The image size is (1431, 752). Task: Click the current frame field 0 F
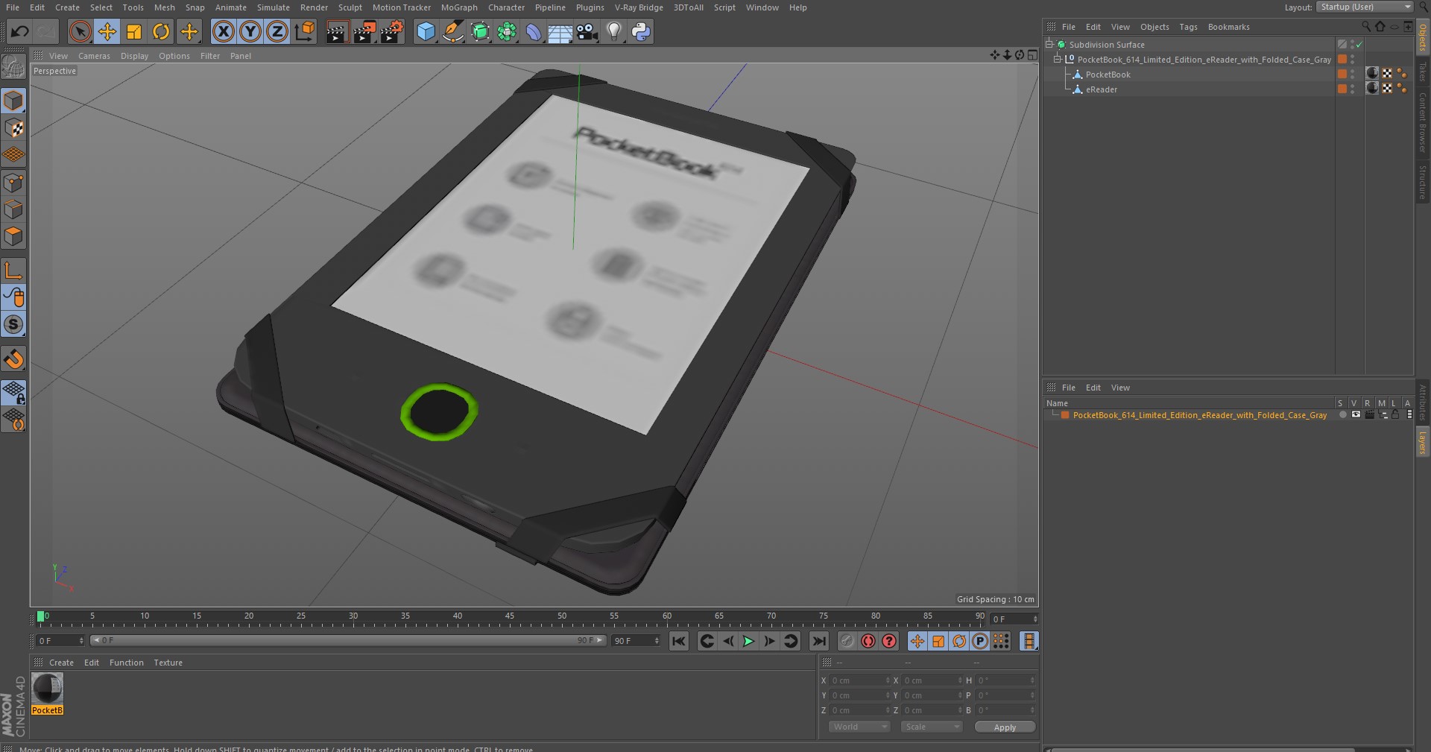[x=60, y=641]
